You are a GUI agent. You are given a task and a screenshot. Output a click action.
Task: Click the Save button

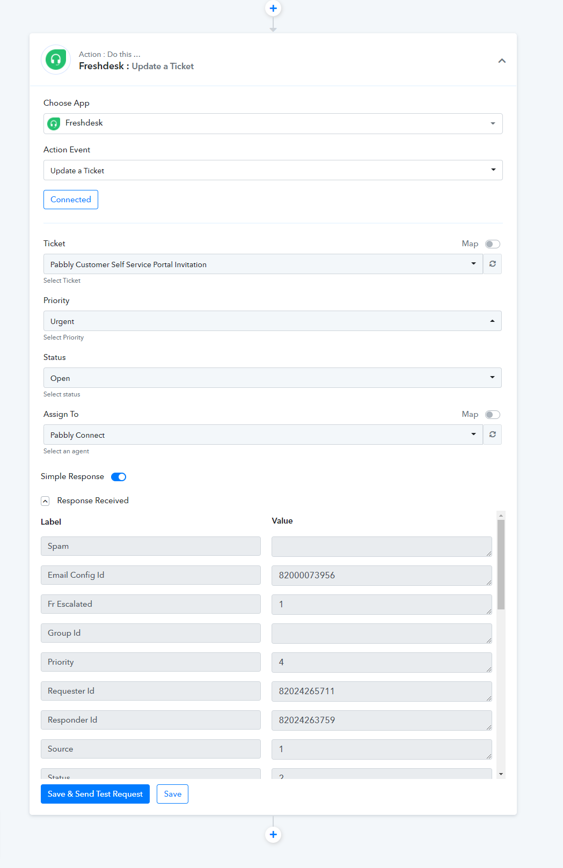pos(172,794)
